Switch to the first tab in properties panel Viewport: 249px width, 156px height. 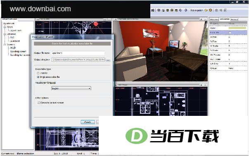click(x=214, y=19)
